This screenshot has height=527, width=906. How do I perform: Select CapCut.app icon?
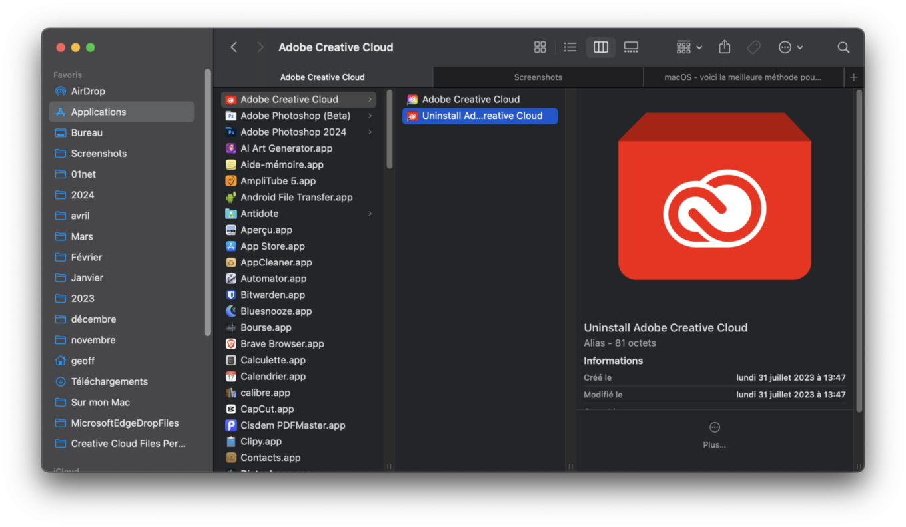pyautogui.click(x=231, y=409)
